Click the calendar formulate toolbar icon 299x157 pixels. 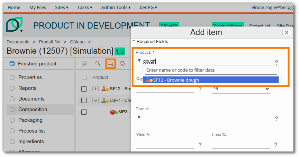(x=84, y=63)
